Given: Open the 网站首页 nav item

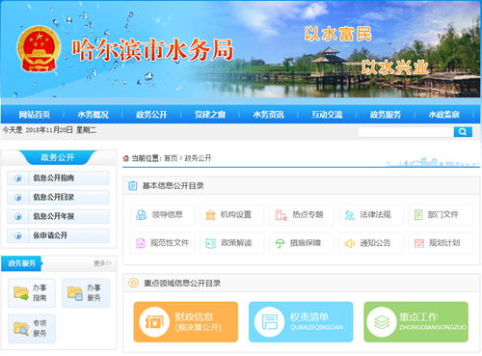Looking at the screenshot, I should point(35,115).
